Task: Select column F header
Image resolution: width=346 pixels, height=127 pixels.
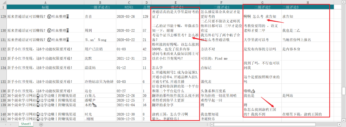Action: [x=221, y=3]
